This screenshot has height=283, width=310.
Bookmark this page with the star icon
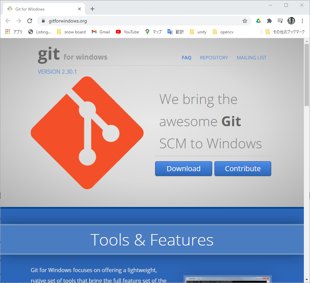pos(245,21)
